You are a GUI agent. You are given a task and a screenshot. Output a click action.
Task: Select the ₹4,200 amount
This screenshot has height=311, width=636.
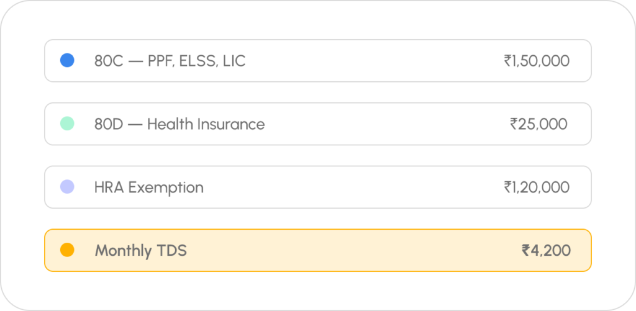(546, 251)
